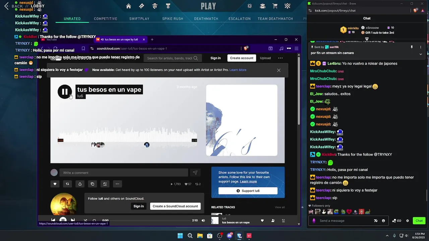Open Windows taskbar search
429x241 pixels.
[190, 236]
